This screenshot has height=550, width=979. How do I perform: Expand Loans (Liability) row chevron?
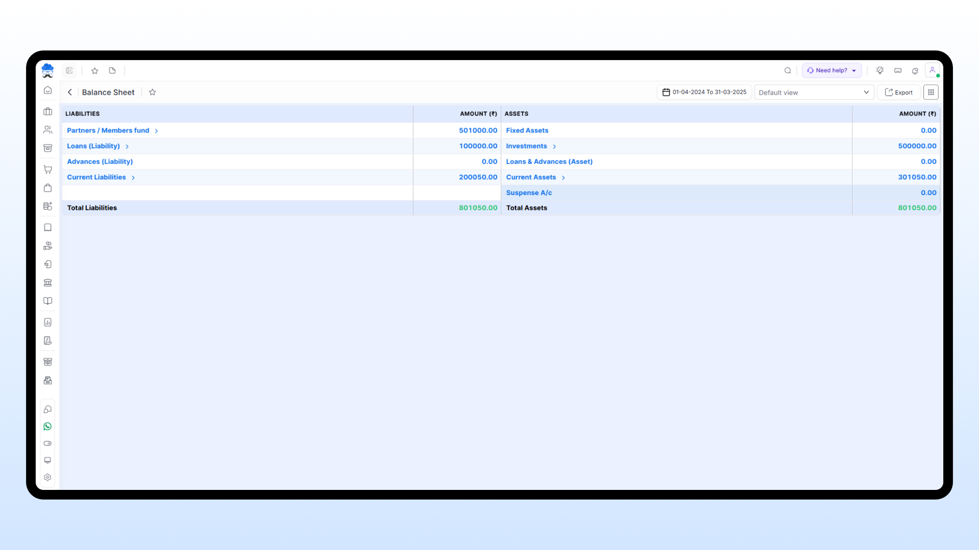[x=127, y=146]
